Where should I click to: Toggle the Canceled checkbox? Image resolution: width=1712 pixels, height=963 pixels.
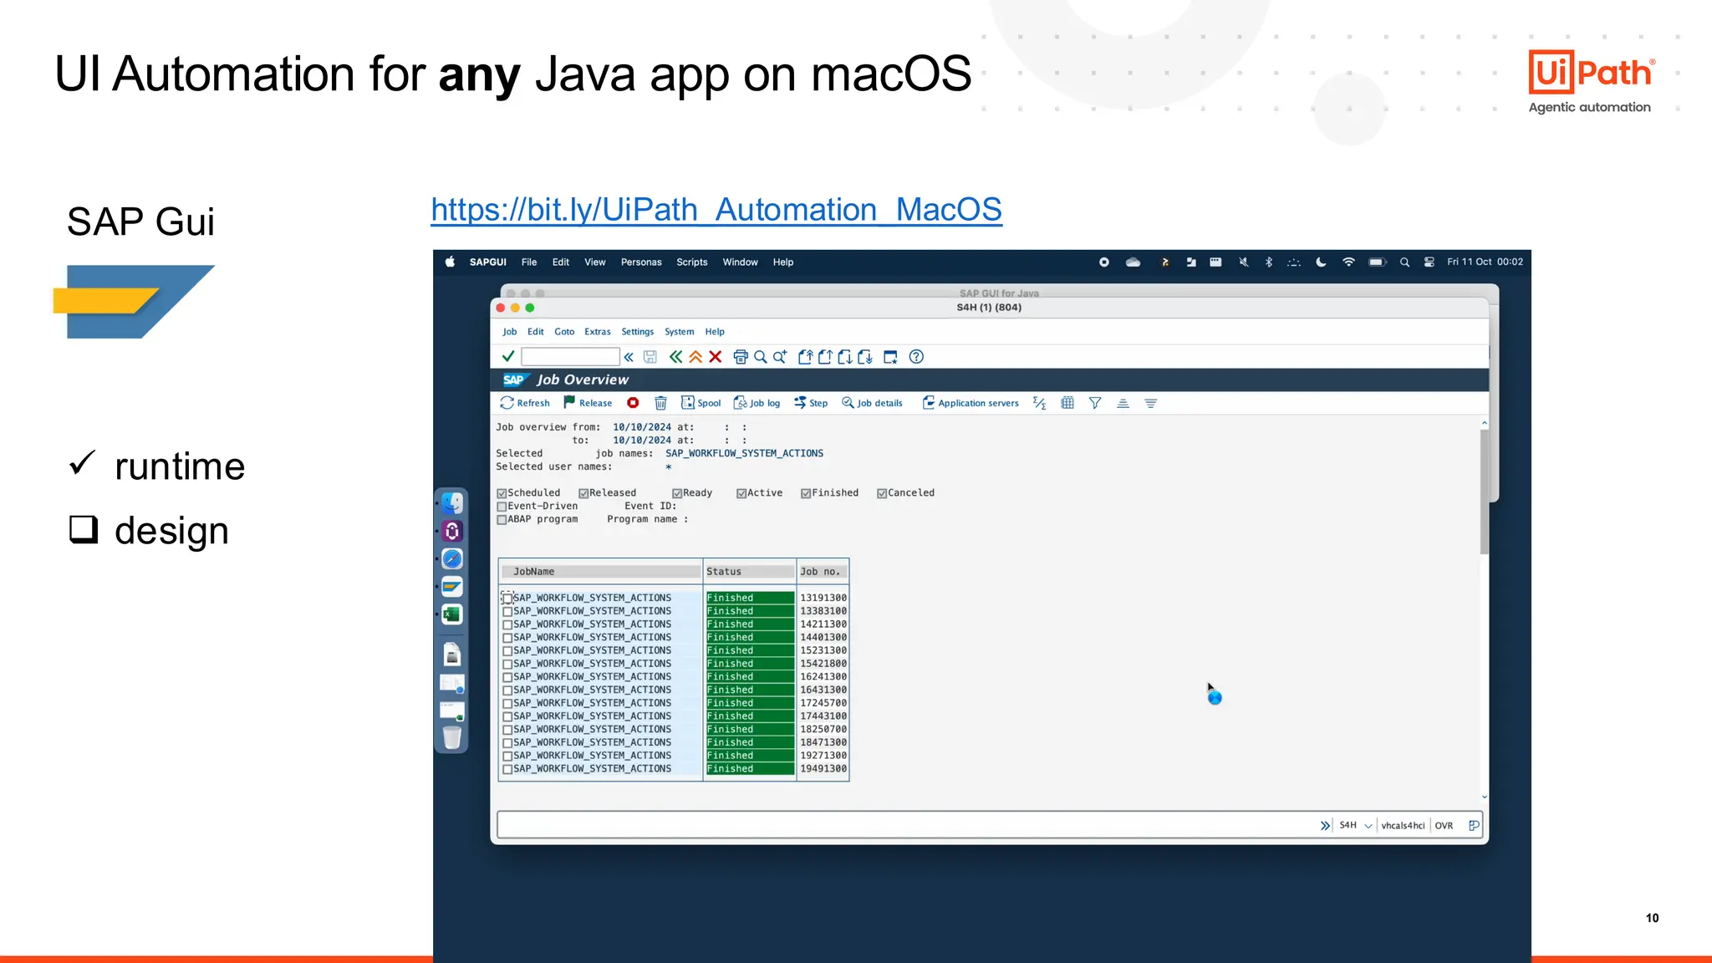click(x=882, y=493)
